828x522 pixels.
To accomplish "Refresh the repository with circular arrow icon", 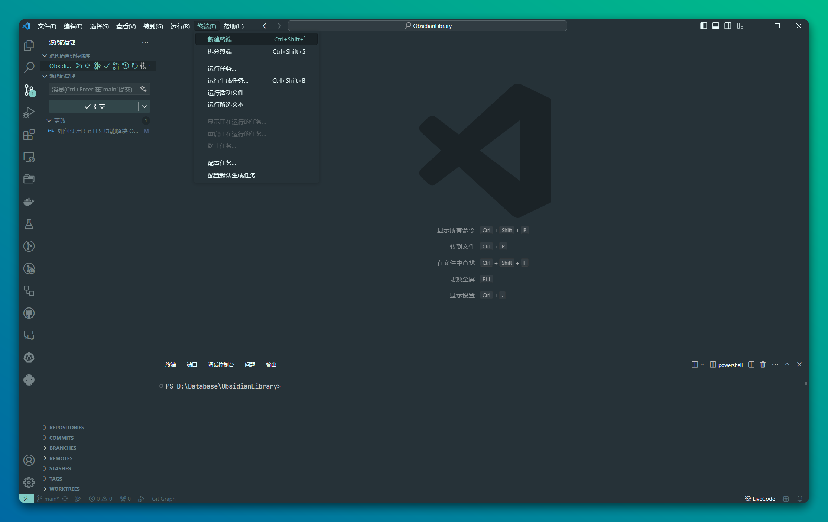I will [134, 66].
